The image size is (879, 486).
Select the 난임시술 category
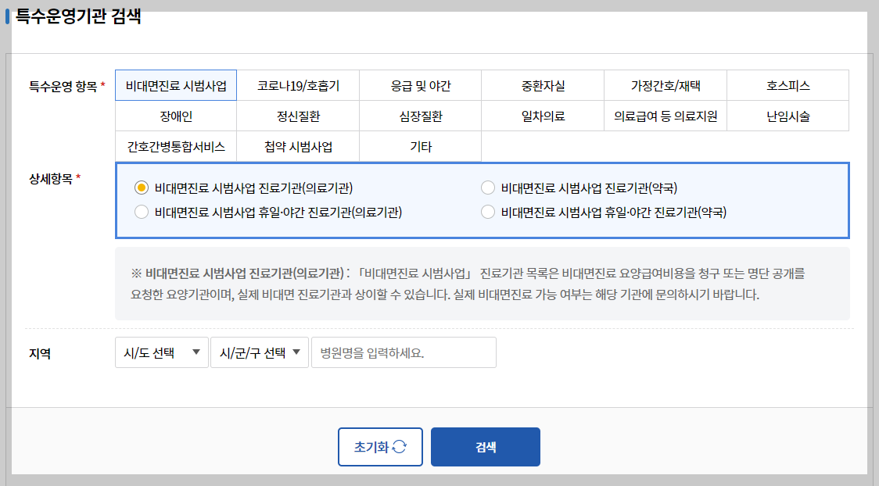(787, 116)
